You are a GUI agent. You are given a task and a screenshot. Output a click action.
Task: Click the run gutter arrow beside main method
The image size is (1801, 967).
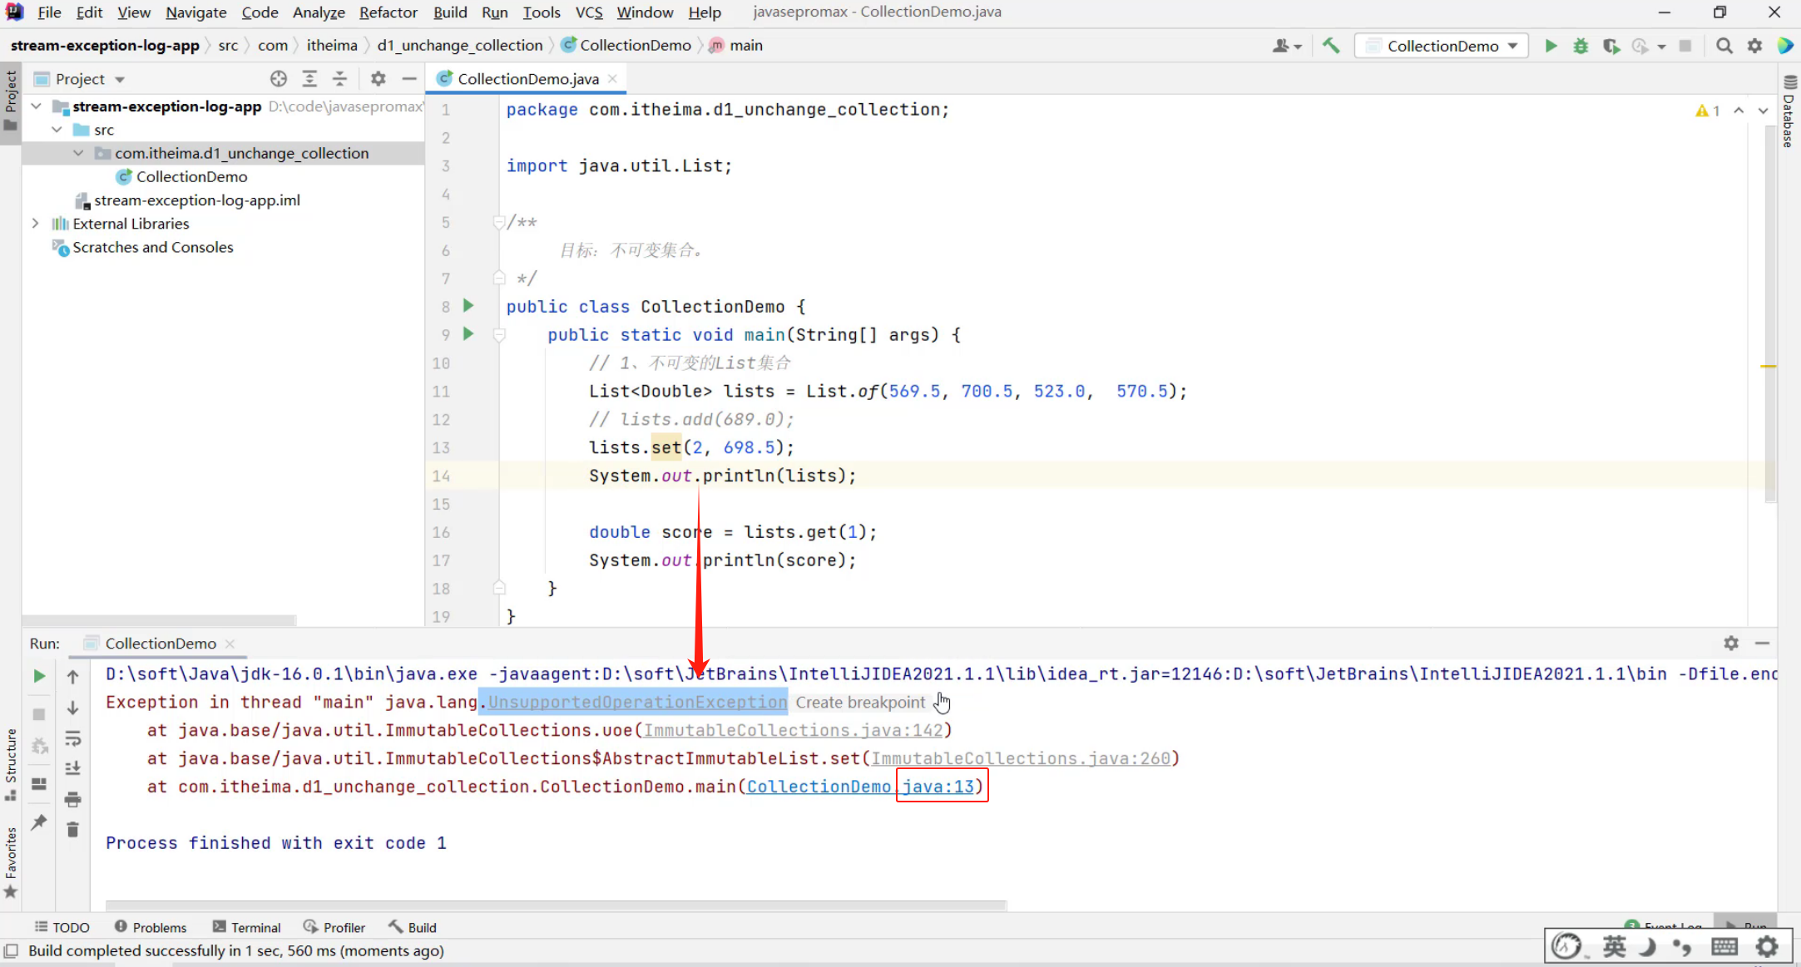[x=468, y=334]
